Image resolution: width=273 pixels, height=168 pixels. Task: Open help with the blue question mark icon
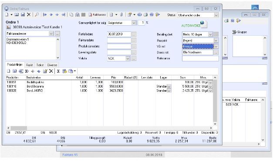(152, 15)
